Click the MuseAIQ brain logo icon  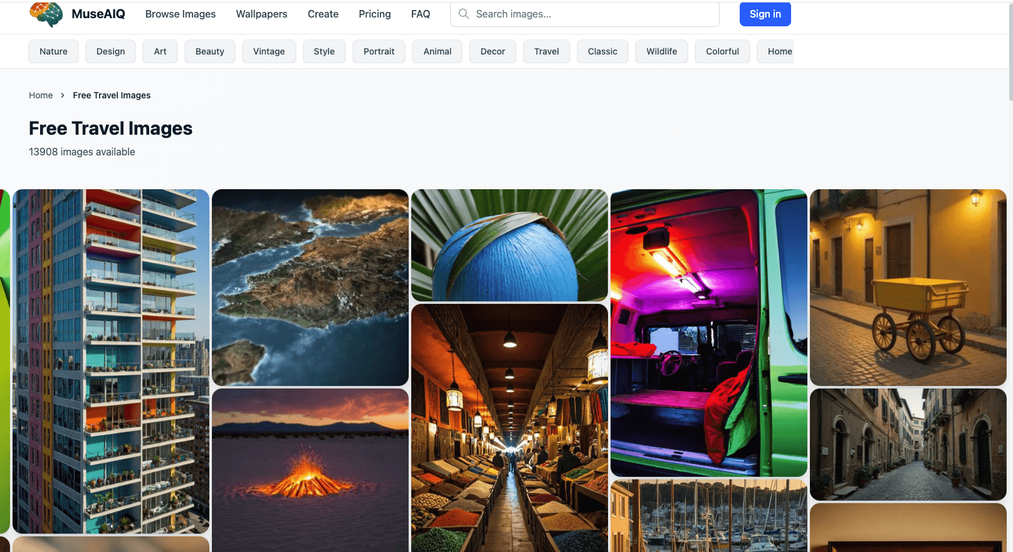tap(46, 14)
